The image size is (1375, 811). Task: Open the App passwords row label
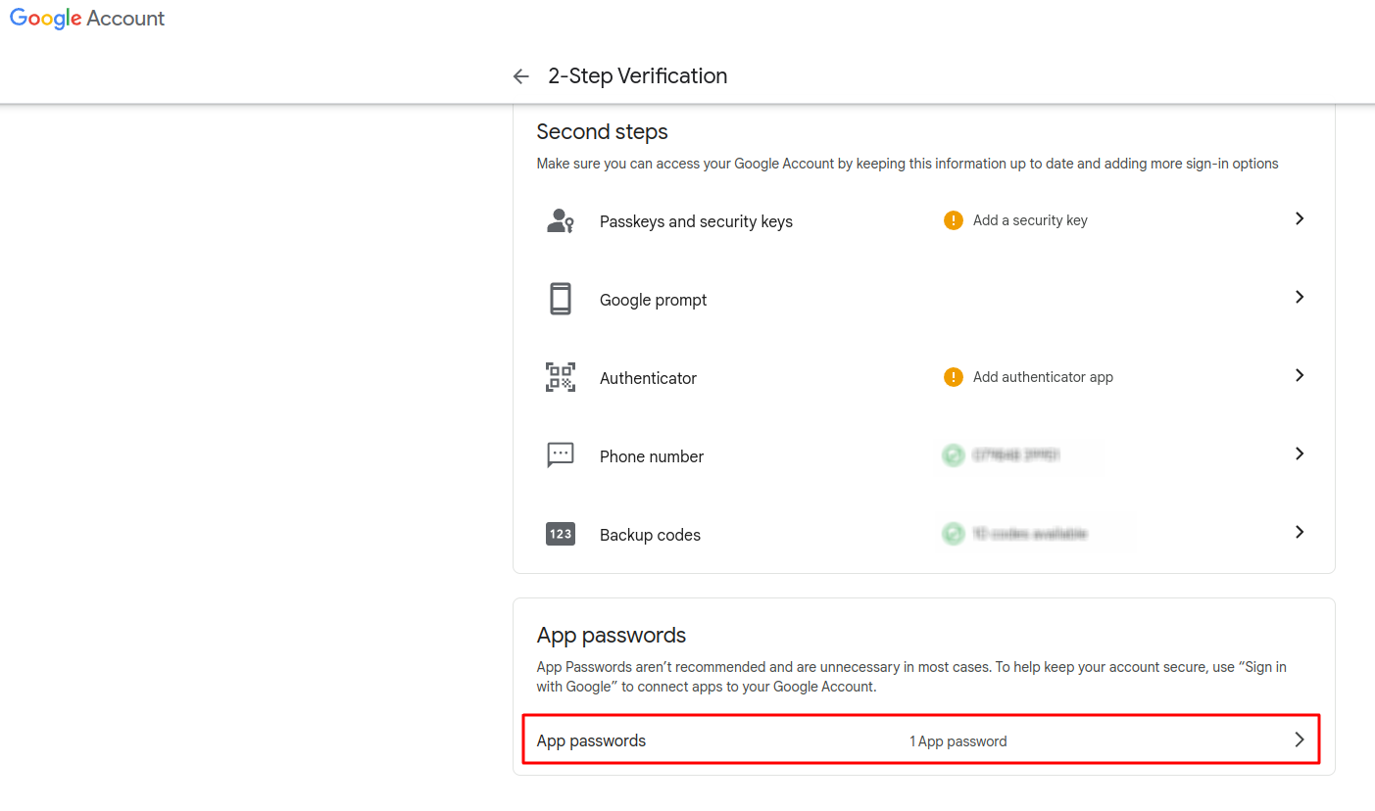click(591, 740)
